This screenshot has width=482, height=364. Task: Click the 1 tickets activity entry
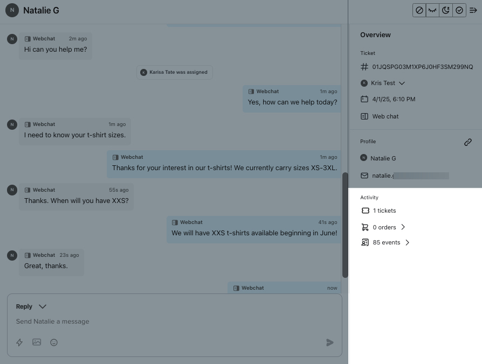click(384, 211)
